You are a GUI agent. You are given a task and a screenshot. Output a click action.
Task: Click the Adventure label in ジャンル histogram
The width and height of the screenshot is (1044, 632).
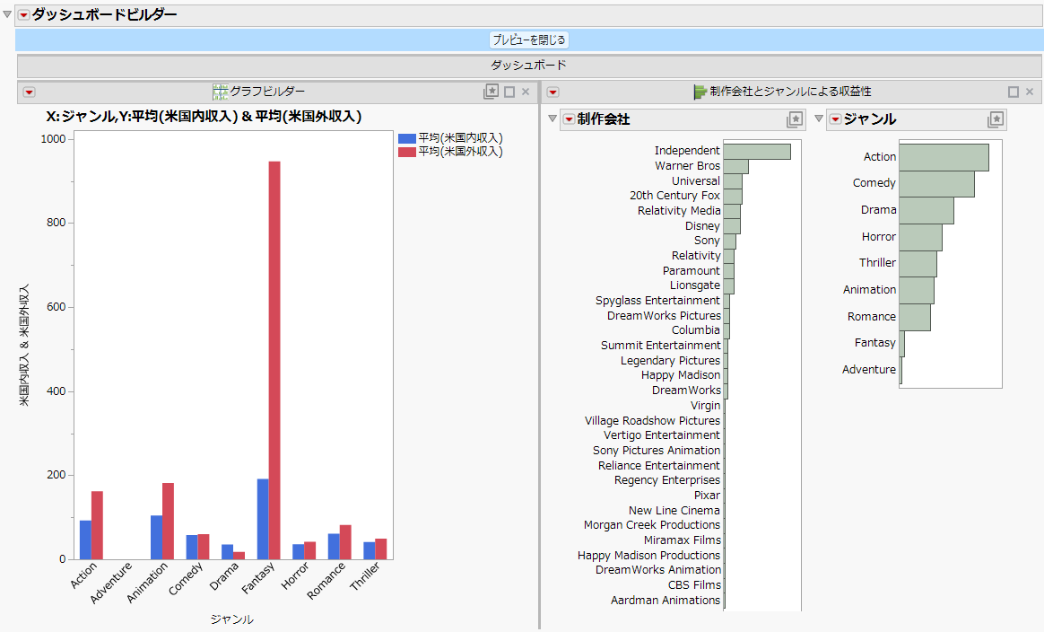tap(869, 369)
